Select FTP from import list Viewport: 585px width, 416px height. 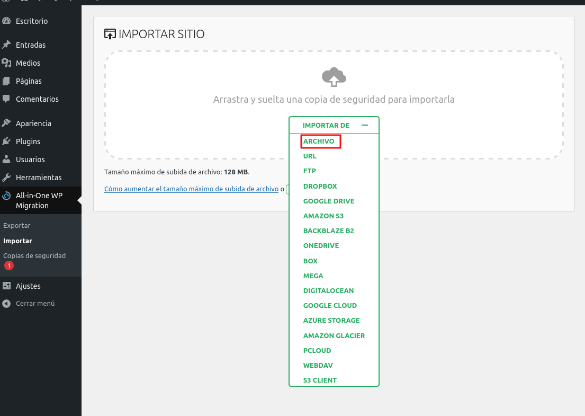pos(310,171)
